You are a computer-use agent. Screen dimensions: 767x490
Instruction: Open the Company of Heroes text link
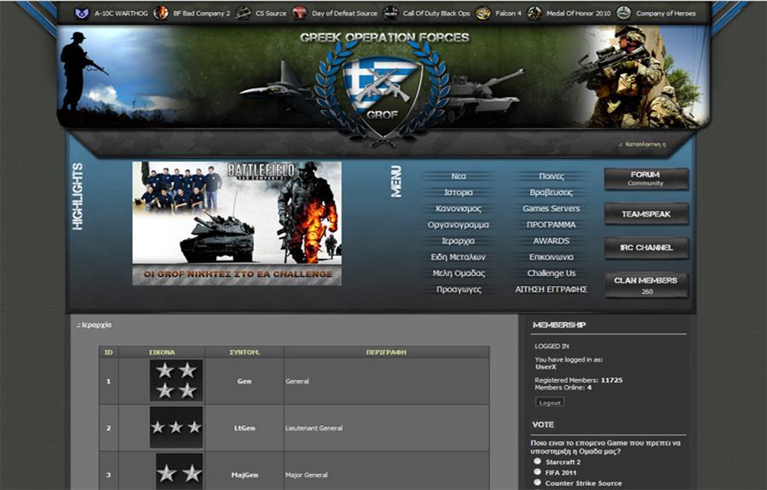coord(666,14)
